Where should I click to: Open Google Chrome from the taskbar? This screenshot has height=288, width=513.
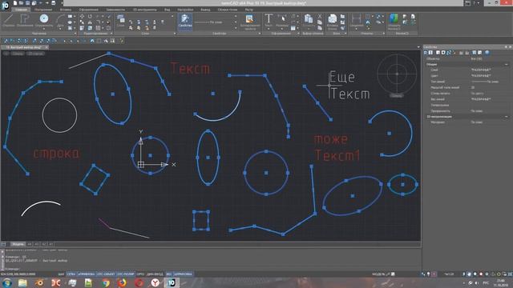pos(105,282)
